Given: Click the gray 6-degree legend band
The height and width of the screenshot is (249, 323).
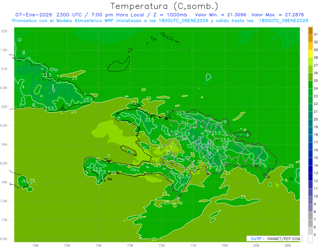Looking at the screenshot, I should 310,223.
